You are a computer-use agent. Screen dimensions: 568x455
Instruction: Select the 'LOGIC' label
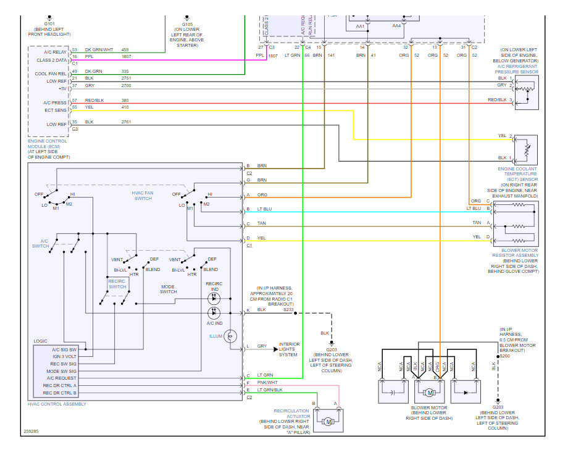[x=40, y=341]
